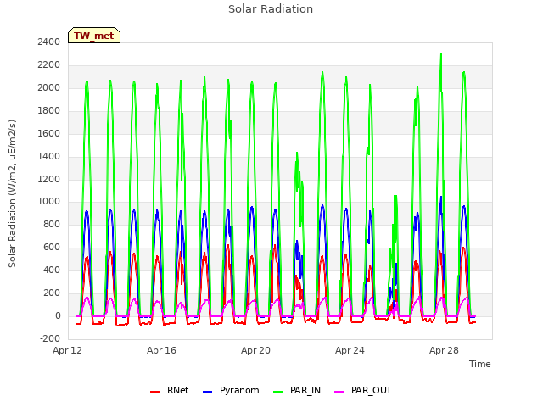The image size is (543, 407).
Task: Click the Apr 16 x-axis tick
Action: pyautogui.click(x=161, y=350)
